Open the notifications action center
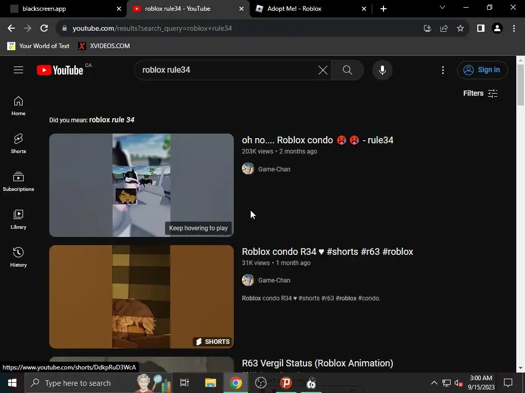525x393 pixels. click(508, 383)
